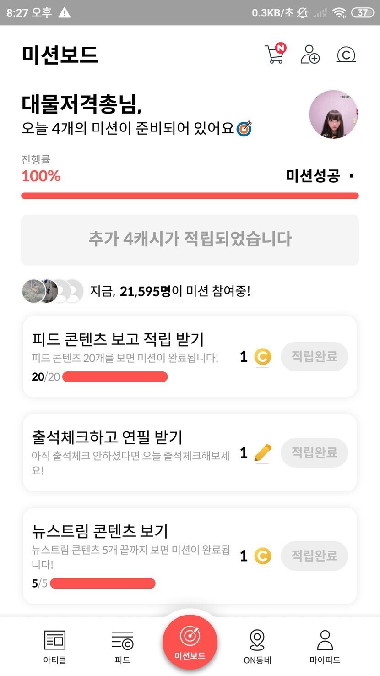Open the cash balance icon
Viewport: 380px width, 676px height.
346,55
